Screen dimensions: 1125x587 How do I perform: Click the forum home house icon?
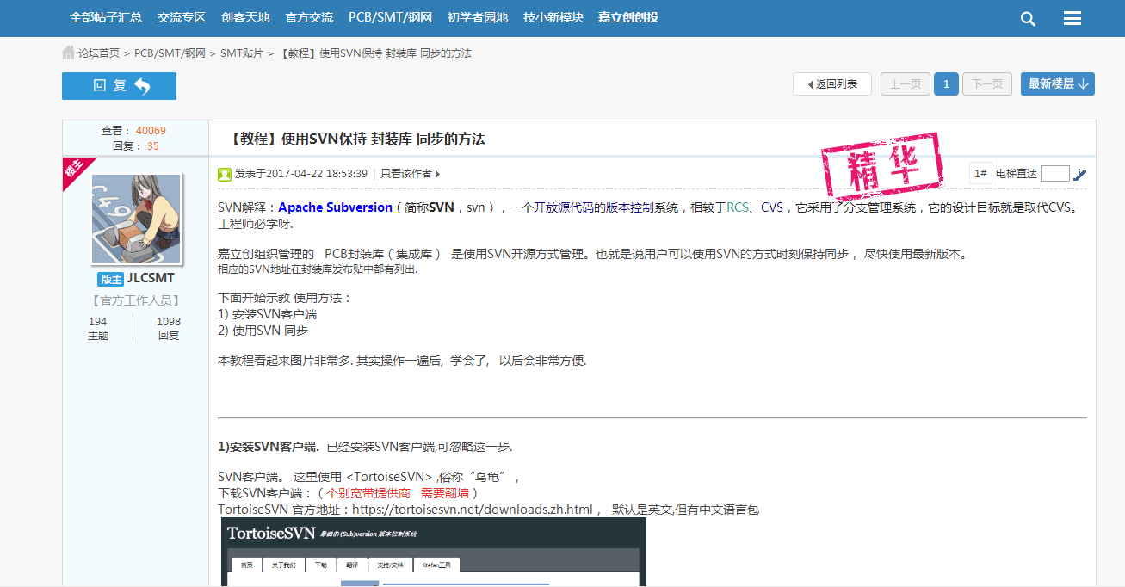point(68,53)
